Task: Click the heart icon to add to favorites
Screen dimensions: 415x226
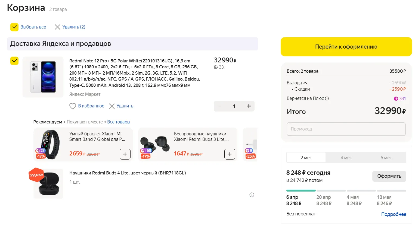Action: [73, 106]
